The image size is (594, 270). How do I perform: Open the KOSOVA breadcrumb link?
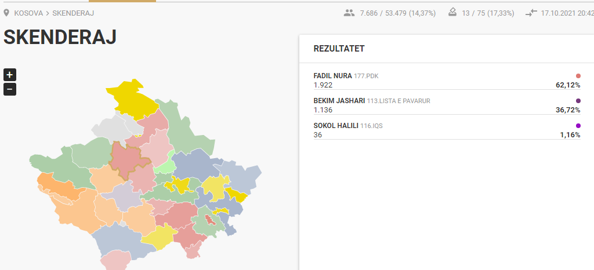28,13
